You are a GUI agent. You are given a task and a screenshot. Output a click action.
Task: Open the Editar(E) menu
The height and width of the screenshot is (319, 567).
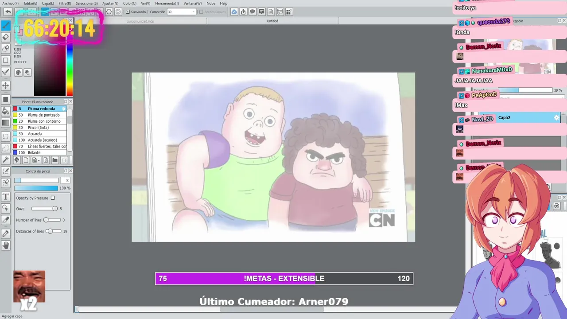(30, 3)
